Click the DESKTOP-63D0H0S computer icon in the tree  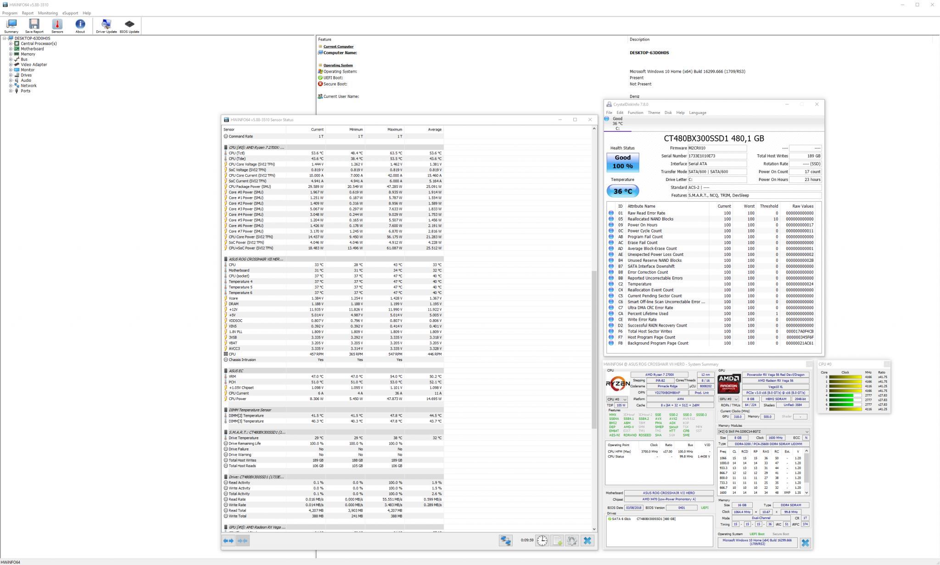[x=11, y=39]
